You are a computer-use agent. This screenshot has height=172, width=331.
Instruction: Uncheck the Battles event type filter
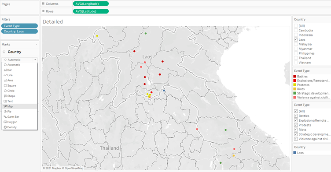pos(296,116)
